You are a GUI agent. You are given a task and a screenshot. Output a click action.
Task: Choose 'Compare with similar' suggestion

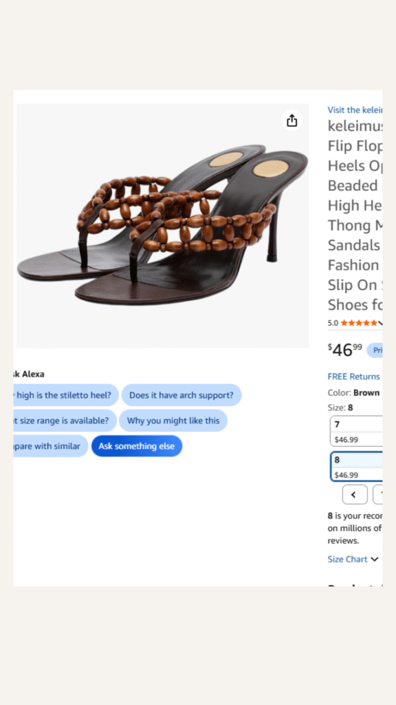click(x=51, y=446)
